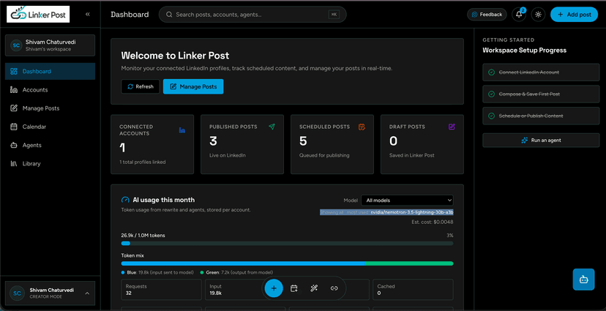Click the gauge icon beside AI usage

[125, 200]
